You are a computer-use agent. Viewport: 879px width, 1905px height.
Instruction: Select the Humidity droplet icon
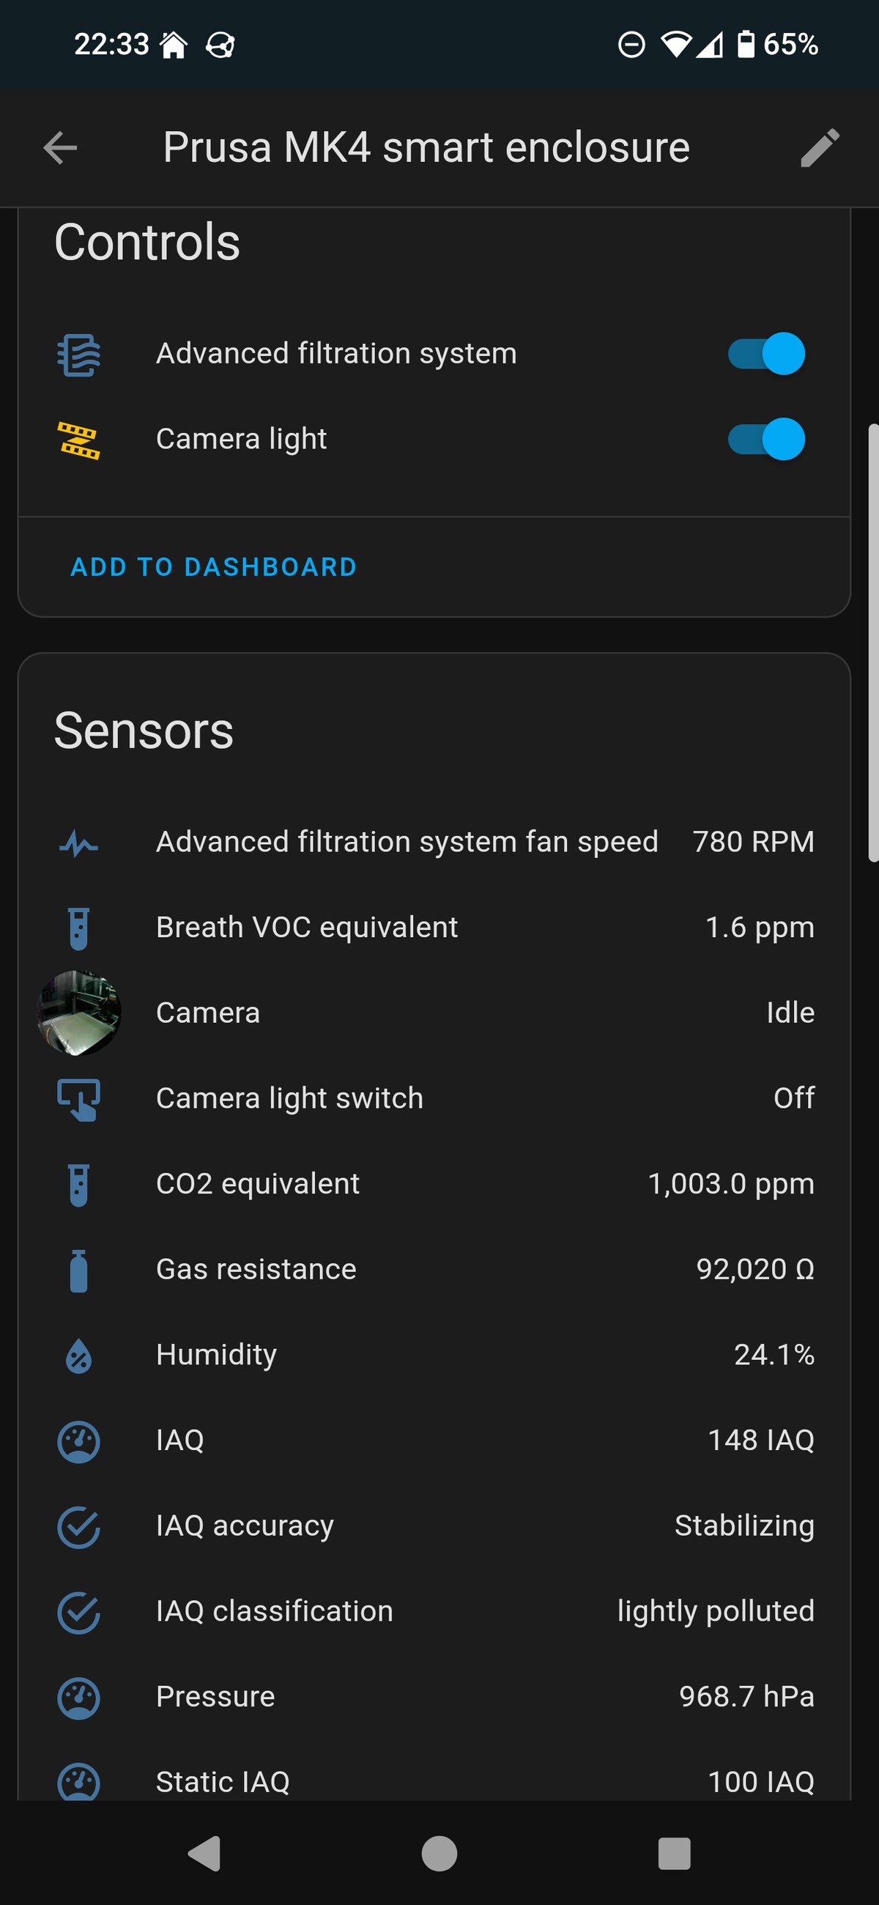[x=78, y=1353]
